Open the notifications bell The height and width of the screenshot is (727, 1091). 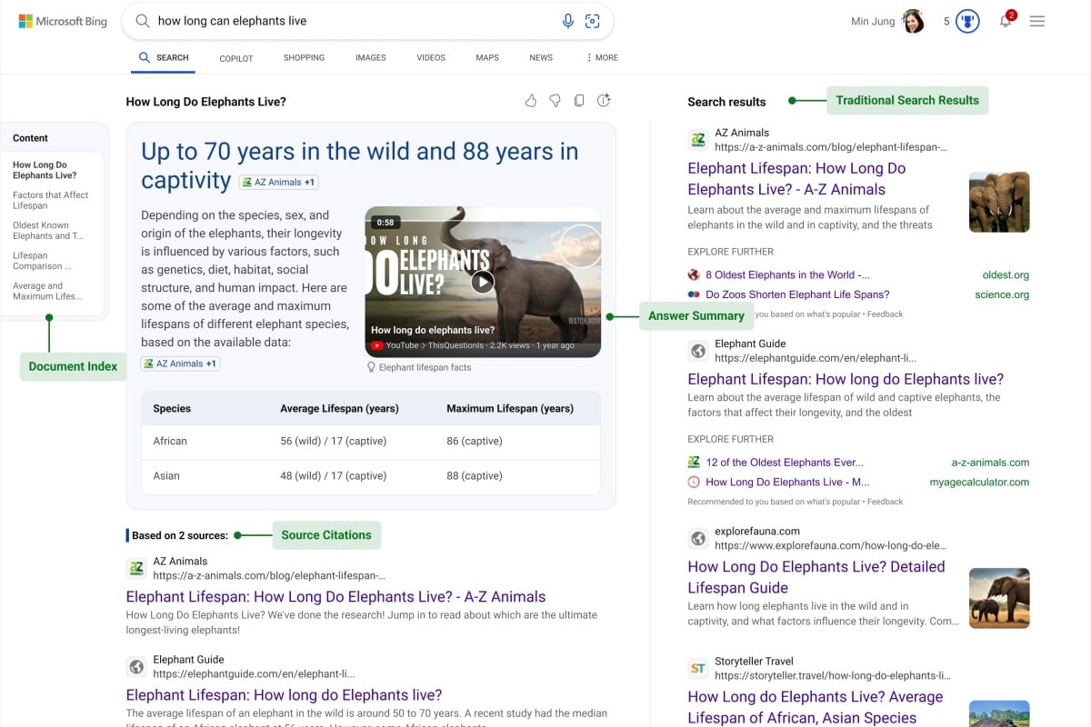1006,21
